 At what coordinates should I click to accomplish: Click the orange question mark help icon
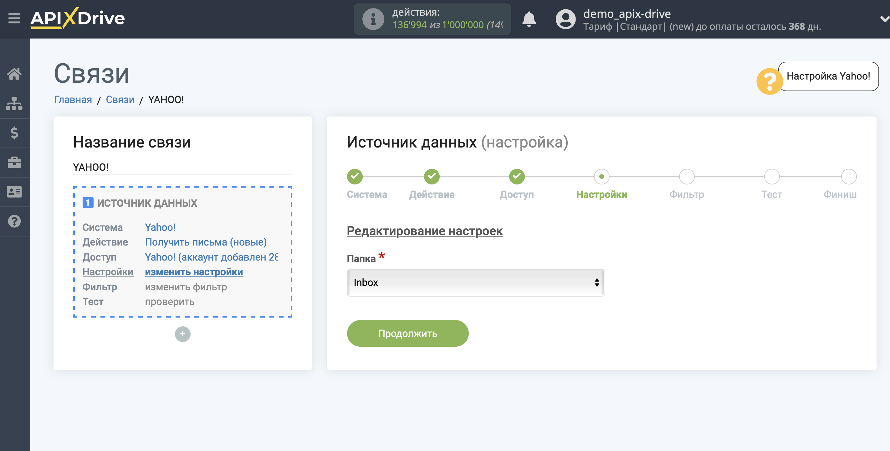point(769,82)
